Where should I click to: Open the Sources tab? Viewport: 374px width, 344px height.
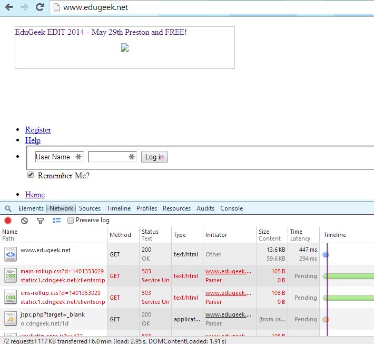tap(90, 208)
